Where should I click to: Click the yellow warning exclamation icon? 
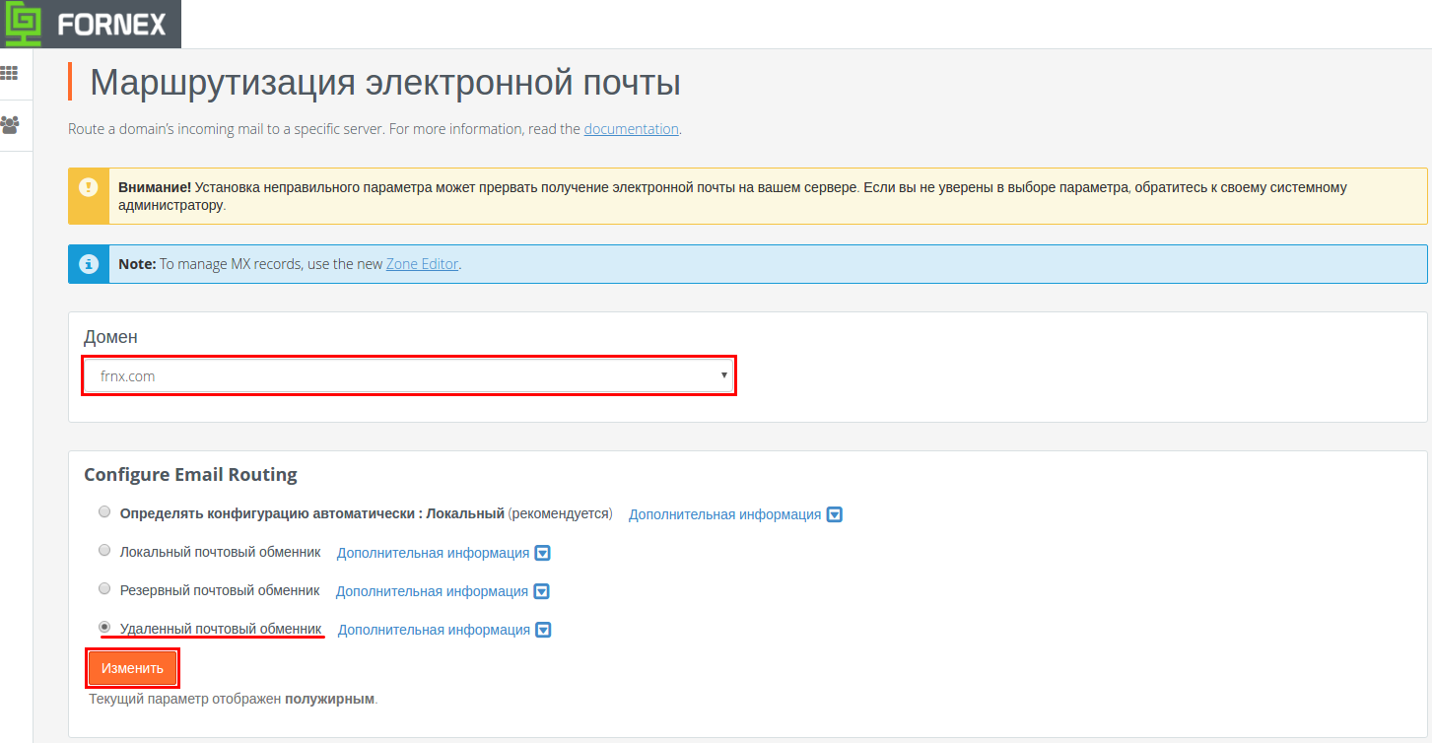coord(89,186)
